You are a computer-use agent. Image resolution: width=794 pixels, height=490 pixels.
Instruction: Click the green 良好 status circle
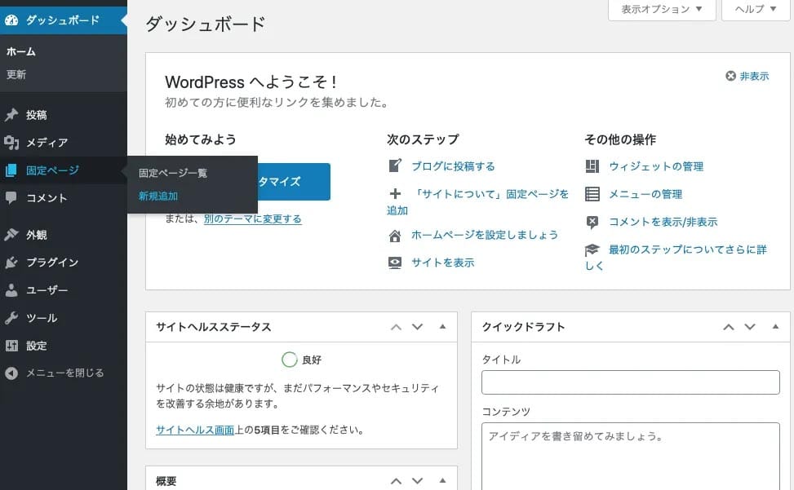point(289,360)
